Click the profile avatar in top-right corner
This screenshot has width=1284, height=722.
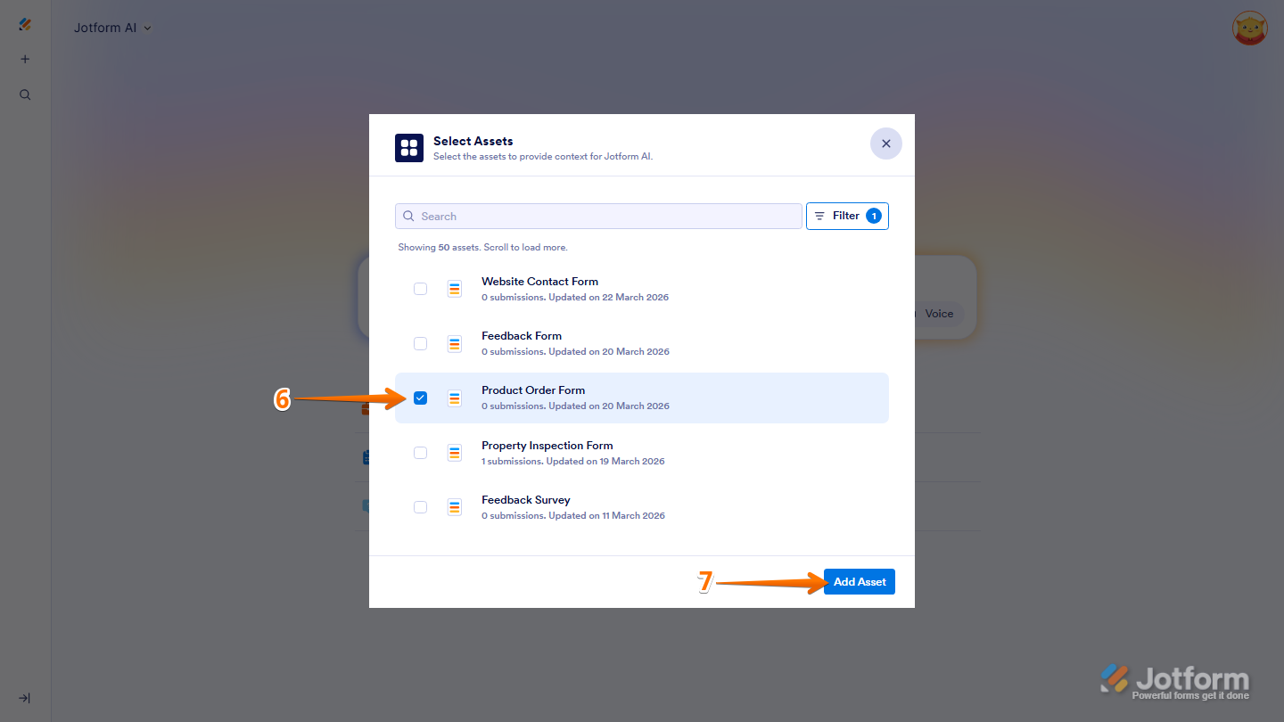click(x=1249, y=28)
